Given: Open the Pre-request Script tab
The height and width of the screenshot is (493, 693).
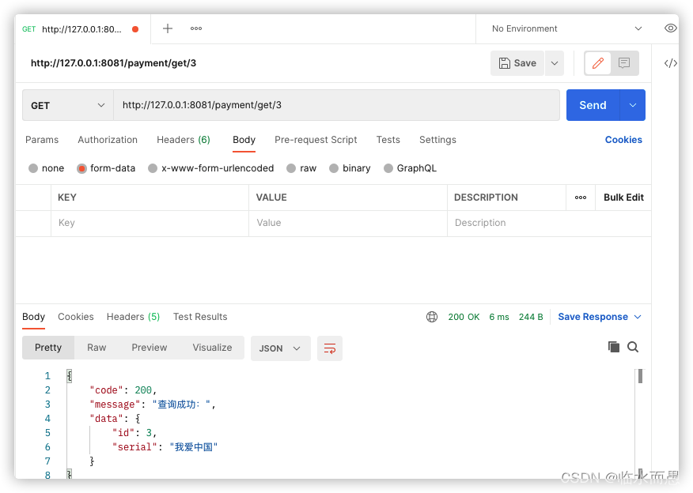Looking at the screenshot, I should 316,140.
